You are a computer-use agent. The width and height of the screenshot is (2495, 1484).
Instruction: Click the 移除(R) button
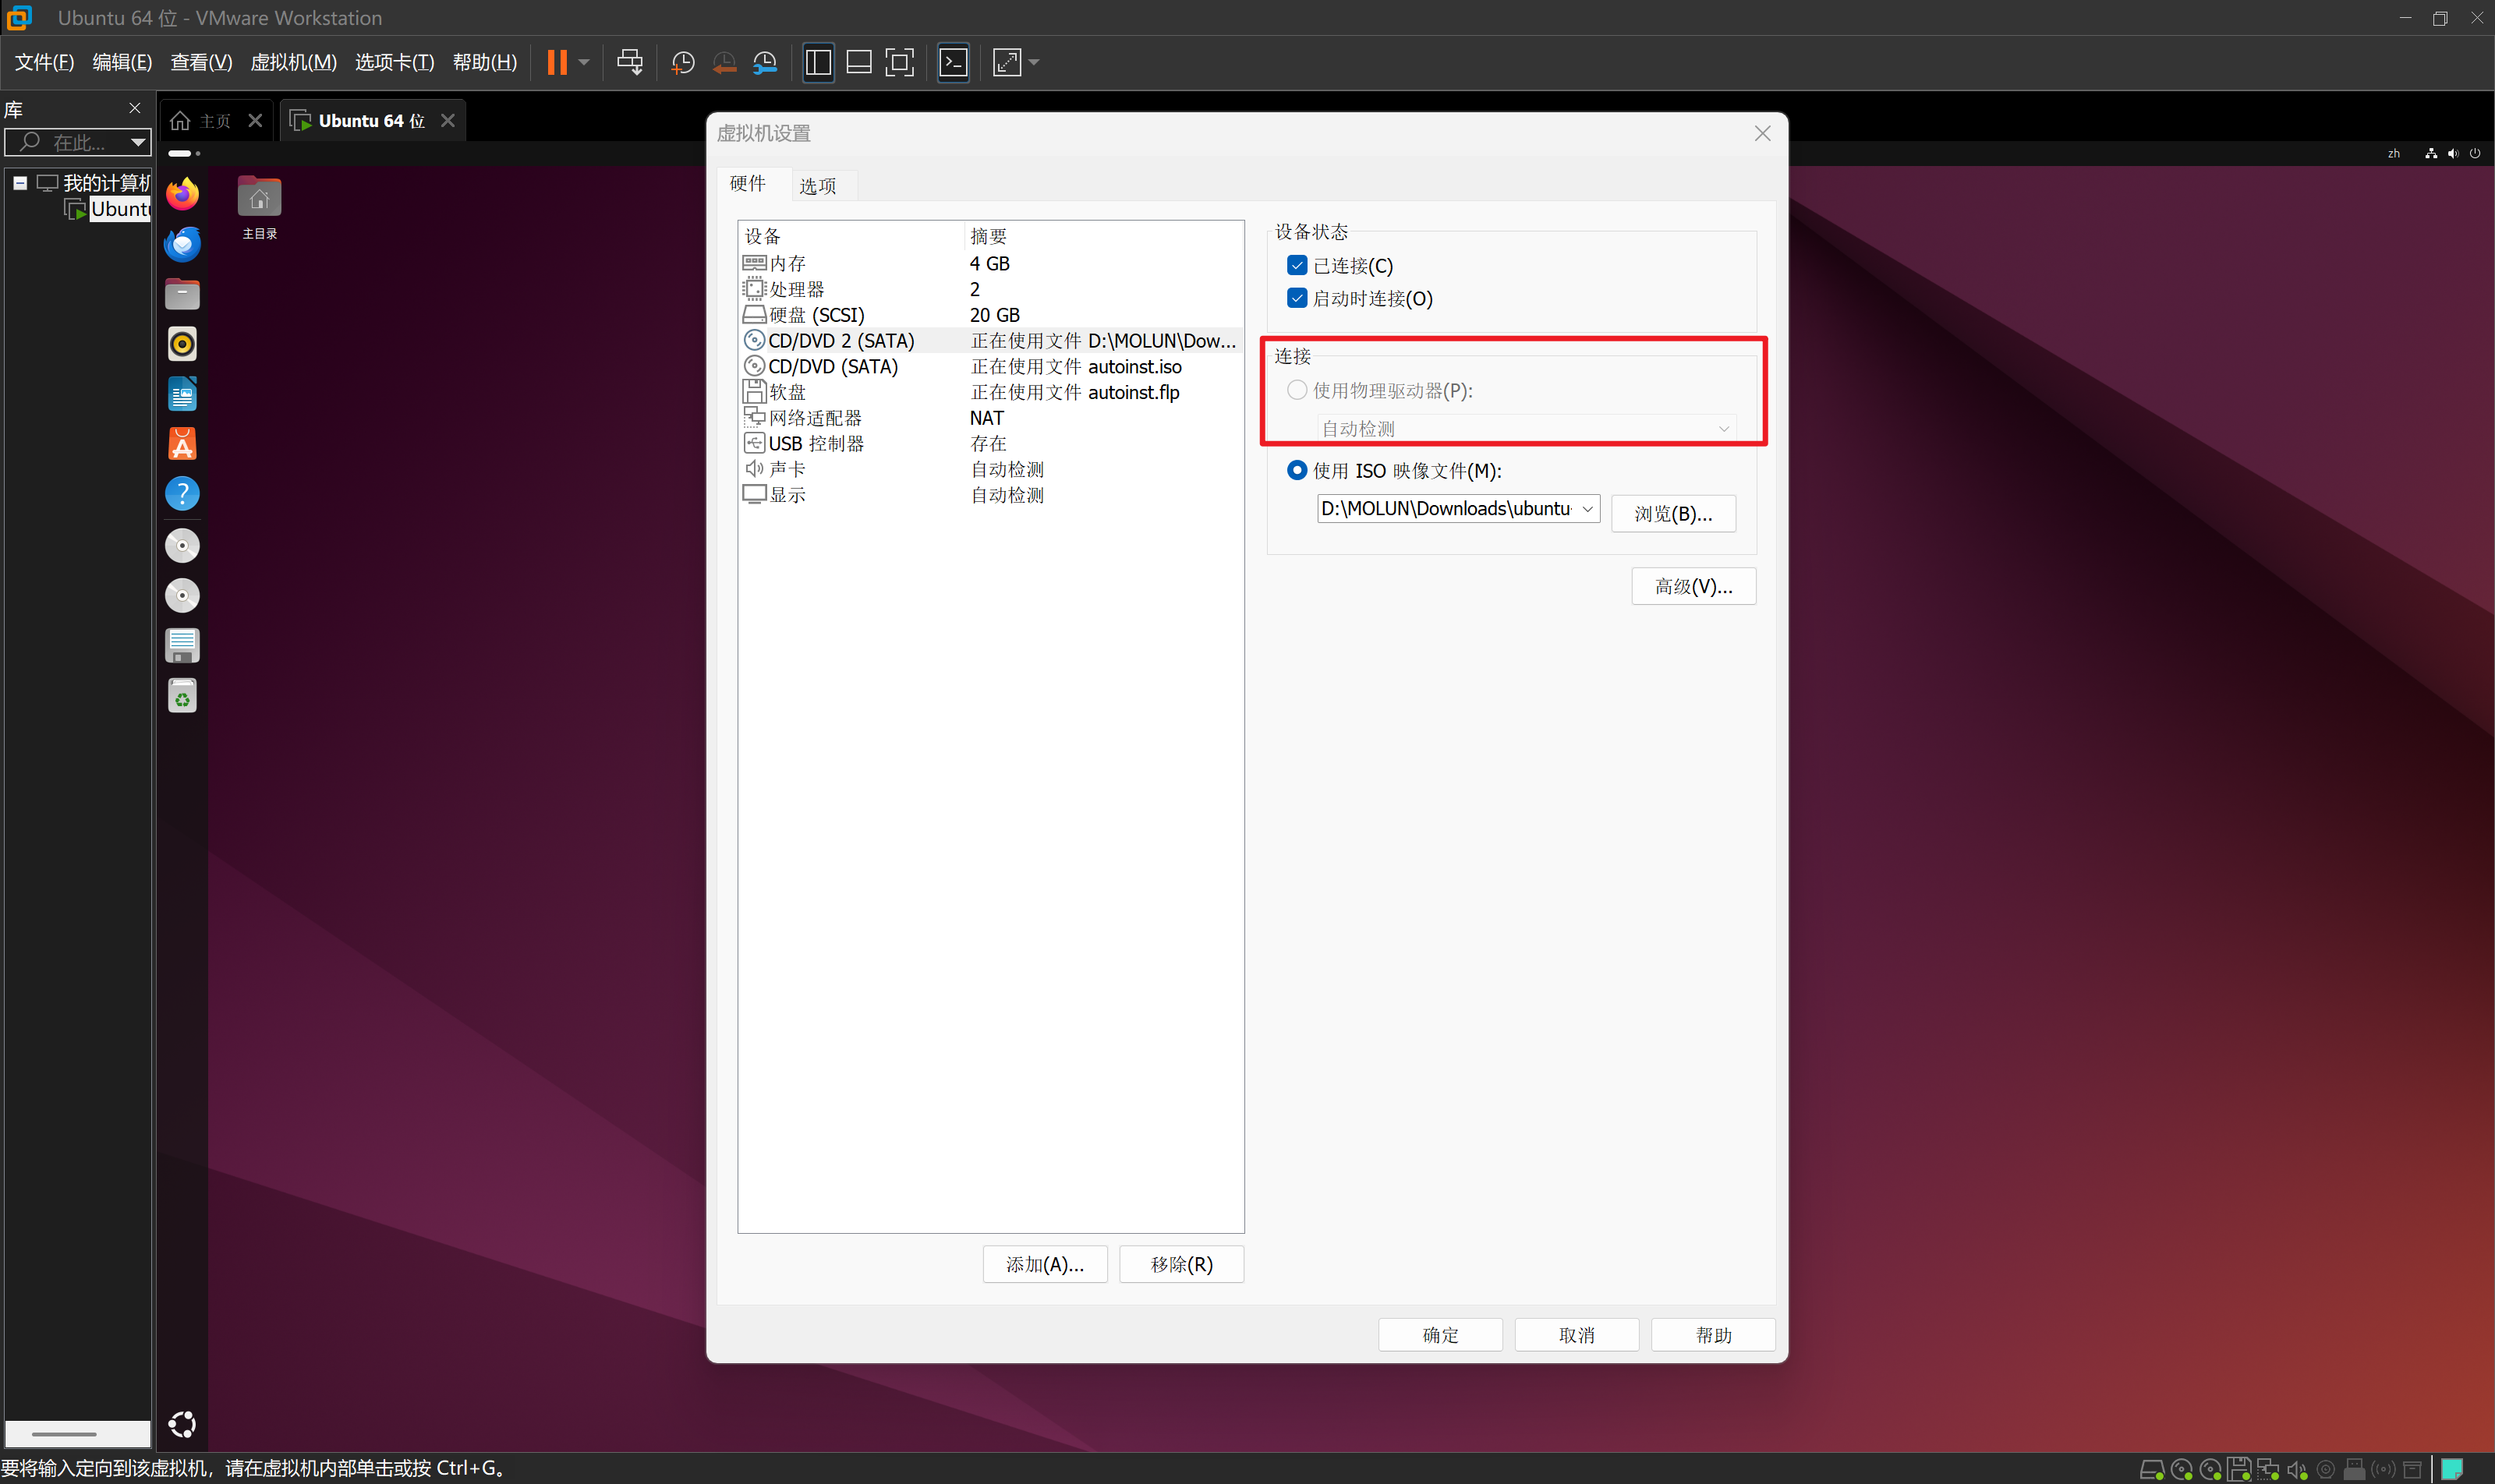click(1181, 1264)
